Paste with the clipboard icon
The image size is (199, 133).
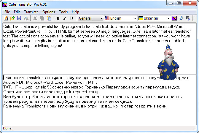tap(49, 18)
